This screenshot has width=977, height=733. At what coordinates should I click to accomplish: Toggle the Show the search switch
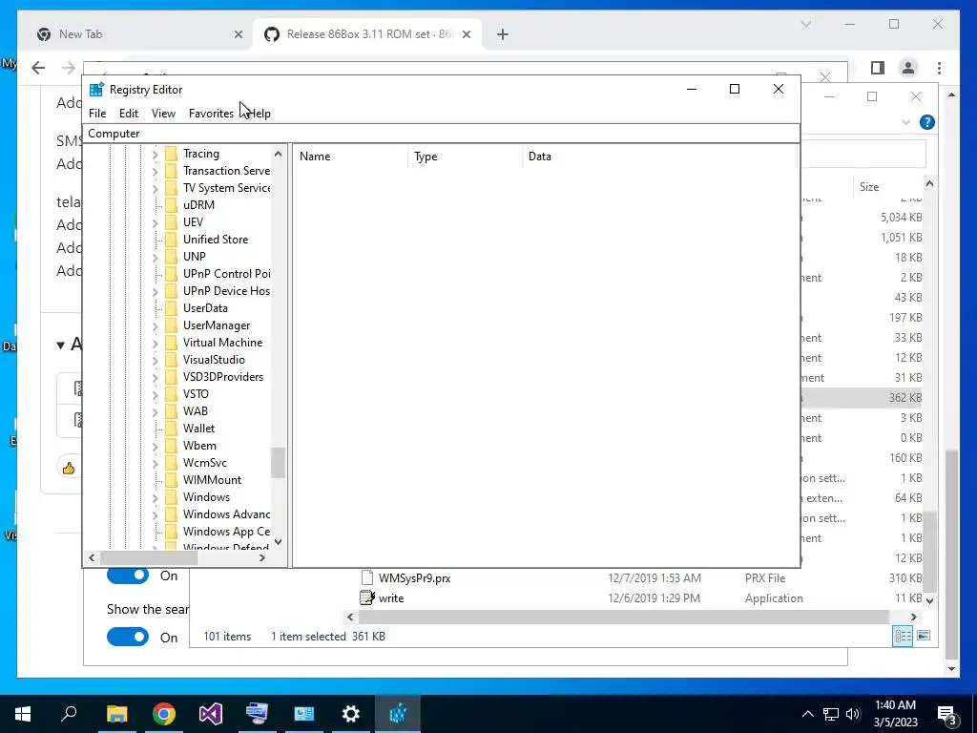[x=128, y=637]
